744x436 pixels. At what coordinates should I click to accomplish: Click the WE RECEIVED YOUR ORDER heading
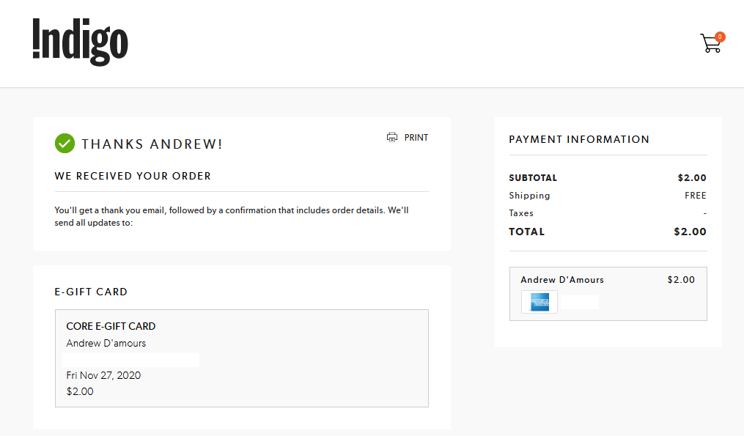pyautogui.click(x=133, y=176)
